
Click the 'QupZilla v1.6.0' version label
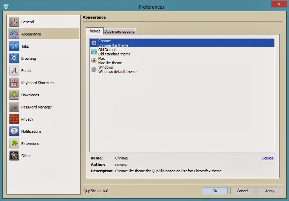pyautogui.click(x=96, y=191)
